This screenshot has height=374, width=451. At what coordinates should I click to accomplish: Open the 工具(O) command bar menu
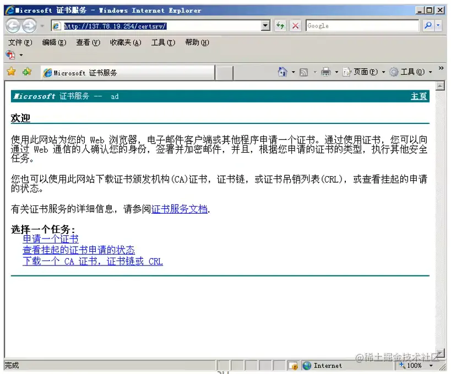point(411,72)
